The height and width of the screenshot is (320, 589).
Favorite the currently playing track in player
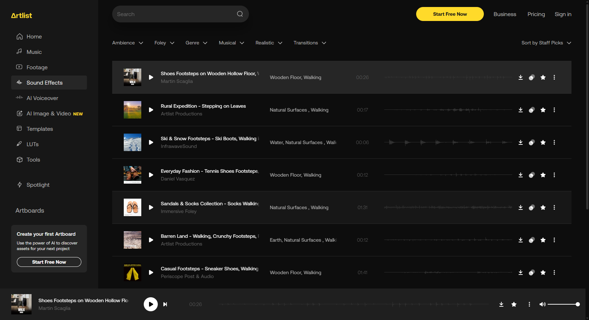pos(514,304)
